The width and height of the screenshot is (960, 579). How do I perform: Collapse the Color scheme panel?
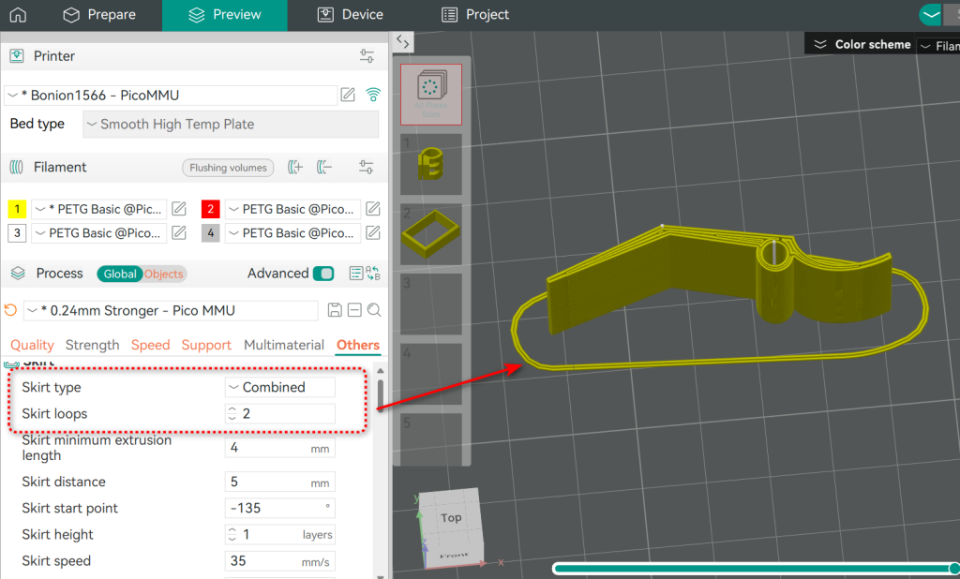click(x=820, y=44)
